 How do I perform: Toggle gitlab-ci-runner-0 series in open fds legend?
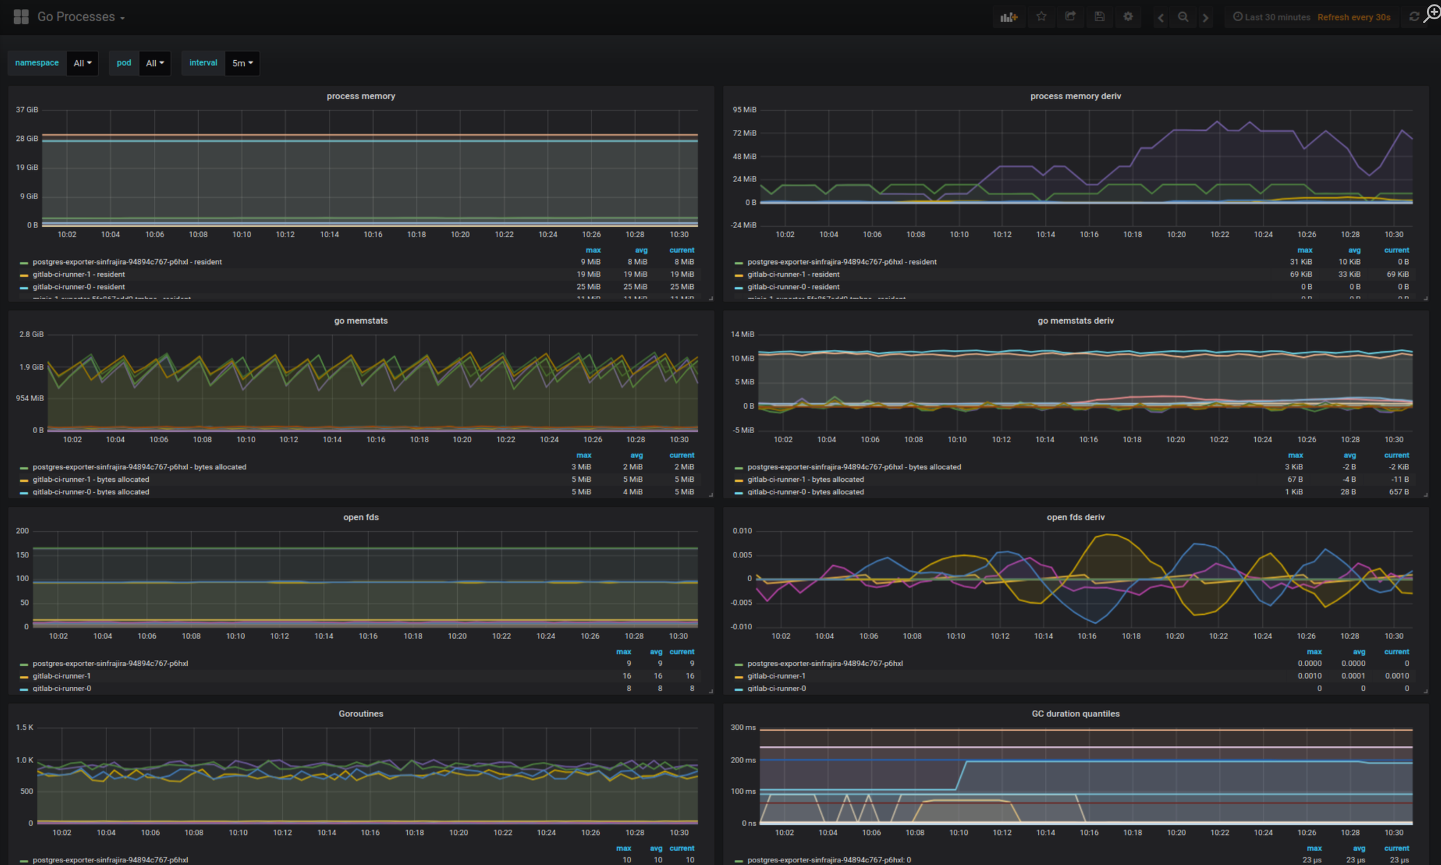tap(62, 688)
